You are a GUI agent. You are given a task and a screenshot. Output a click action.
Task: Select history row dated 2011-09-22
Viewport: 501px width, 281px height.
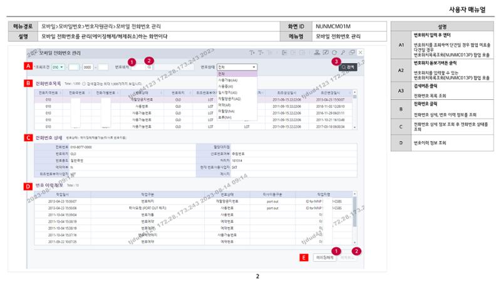click(194, 242)
